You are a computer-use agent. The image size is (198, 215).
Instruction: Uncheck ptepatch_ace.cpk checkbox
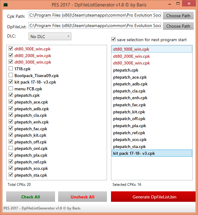[11, 102]
